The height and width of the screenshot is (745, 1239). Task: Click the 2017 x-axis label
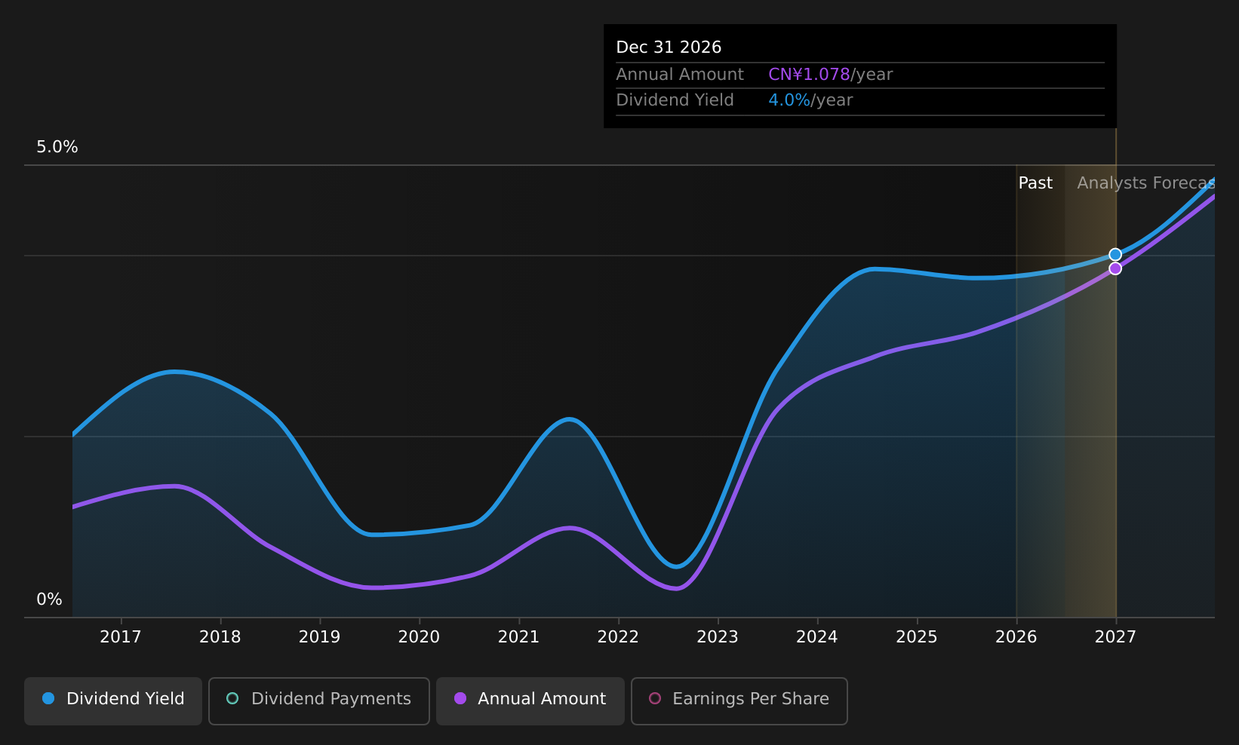tap(121, 637)
